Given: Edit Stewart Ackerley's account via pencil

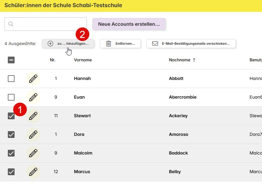Looking at the screenshot, I should 33,116.
